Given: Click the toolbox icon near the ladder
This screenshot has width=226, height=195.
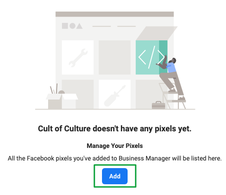Looking at the screenshot, I should click(159, 105).
